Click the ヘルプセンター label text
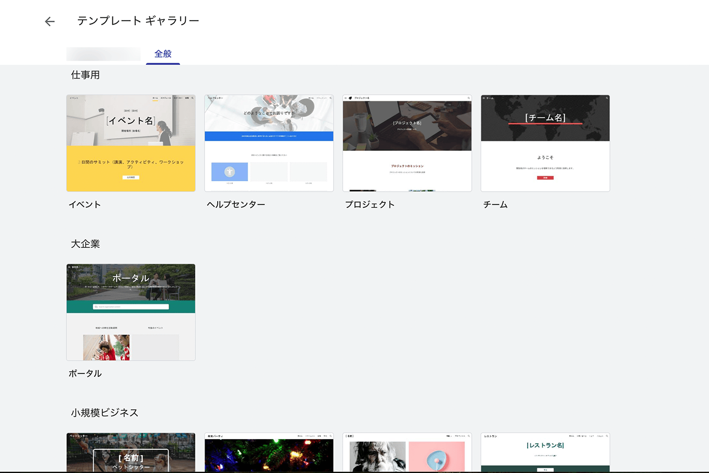The image size is (709, 473). [236, 204]
